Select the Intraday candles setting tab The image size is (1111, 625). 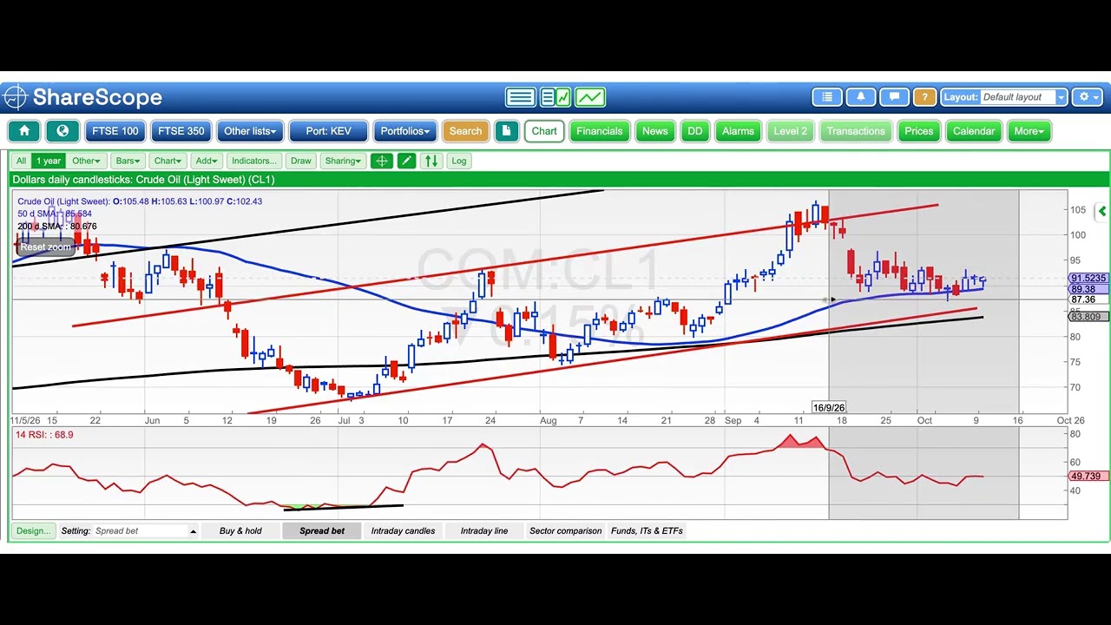pyautogui.click(x=403, y=530)
